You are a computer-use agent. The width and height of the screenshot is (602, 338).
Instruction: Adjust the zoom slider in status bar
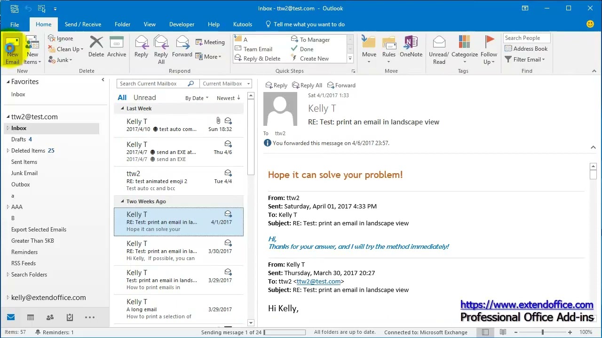click(x=542, y=332)
